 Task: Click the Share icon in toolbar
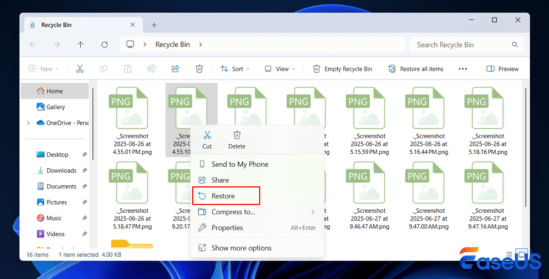[x=176, y=69]
